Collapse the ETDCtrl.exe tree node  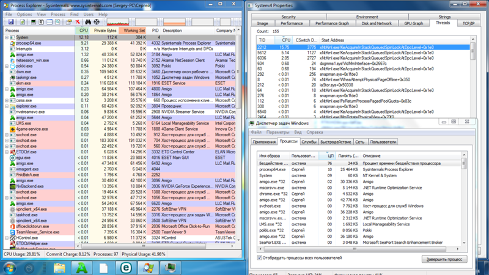coord(7,152)
